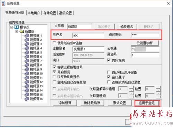Click the camera icon beside 视频源14
Image resolution: width=173 pixels, height=128 pixels.
tap(27, 90)
